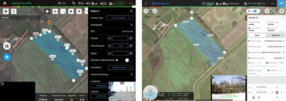Open the Camera Type Custom Camera dropdown
This screenshot has height=101, width=286.
click(x=120, y=18)
